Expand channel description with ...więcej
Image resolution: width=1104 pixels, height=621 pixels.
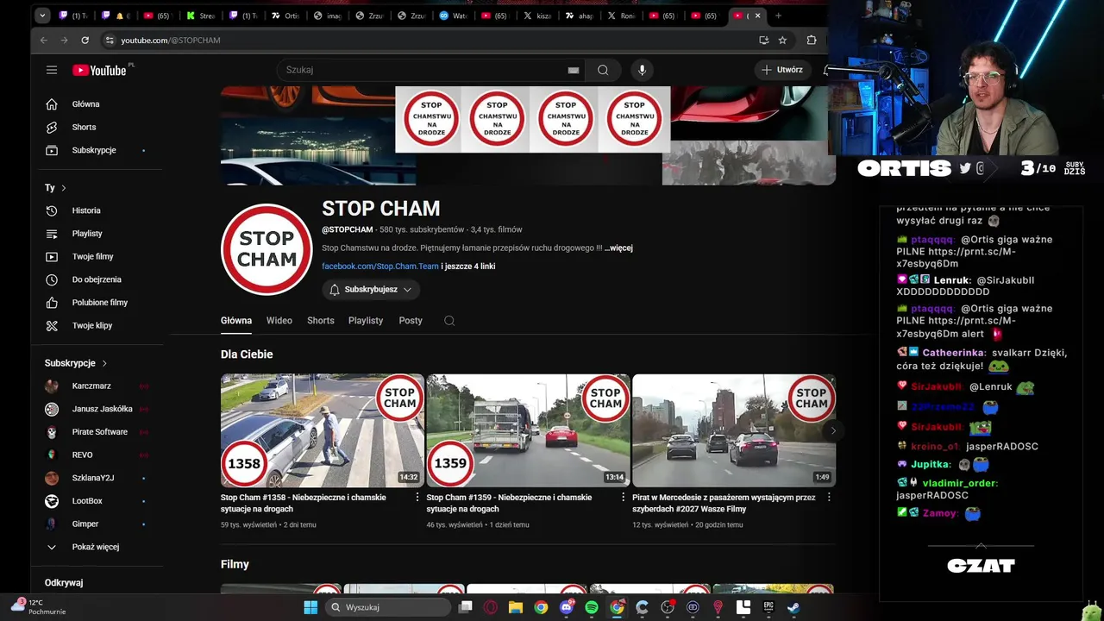pos(618,248)
